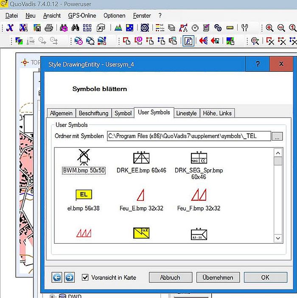Screen dimensions: 297x298
Task: Click the Abbruch button
Action: point(170,278)
